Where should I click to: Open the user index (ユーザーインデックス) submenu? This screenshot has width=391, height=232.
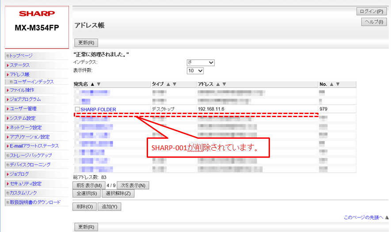pyautogui.click(x=34, y=82)
